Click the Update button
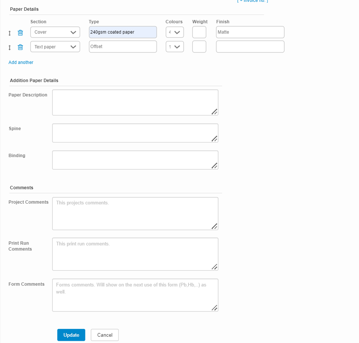 (71, 335)
